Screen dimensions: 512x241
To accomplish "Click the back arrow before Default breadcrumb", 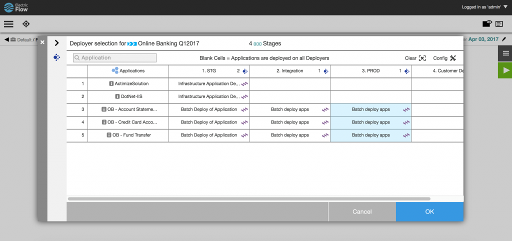I will click(x=6, y=39).
